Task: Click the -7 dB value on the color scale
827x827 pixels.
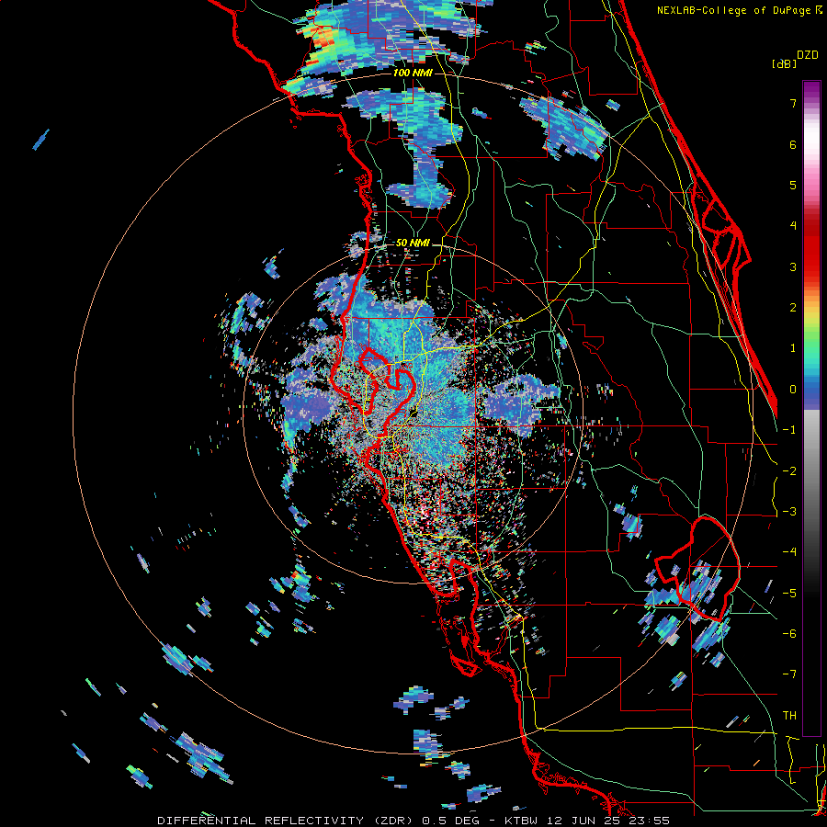Action: (789, 674)
